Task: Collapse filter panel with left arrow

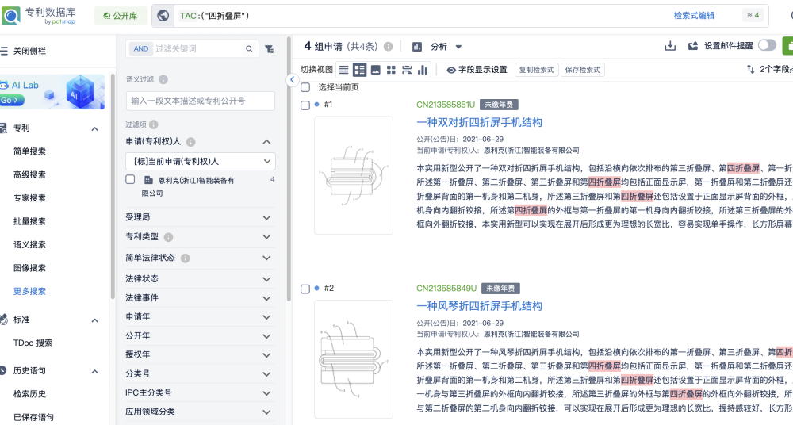Action: [x=292, y=80]
